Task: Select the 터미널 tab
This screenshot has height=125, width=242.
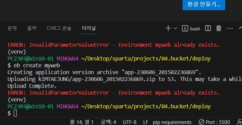Action: [x=89, y=28]
